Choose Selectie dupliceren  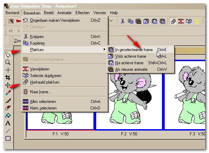[x=65, y=76]
